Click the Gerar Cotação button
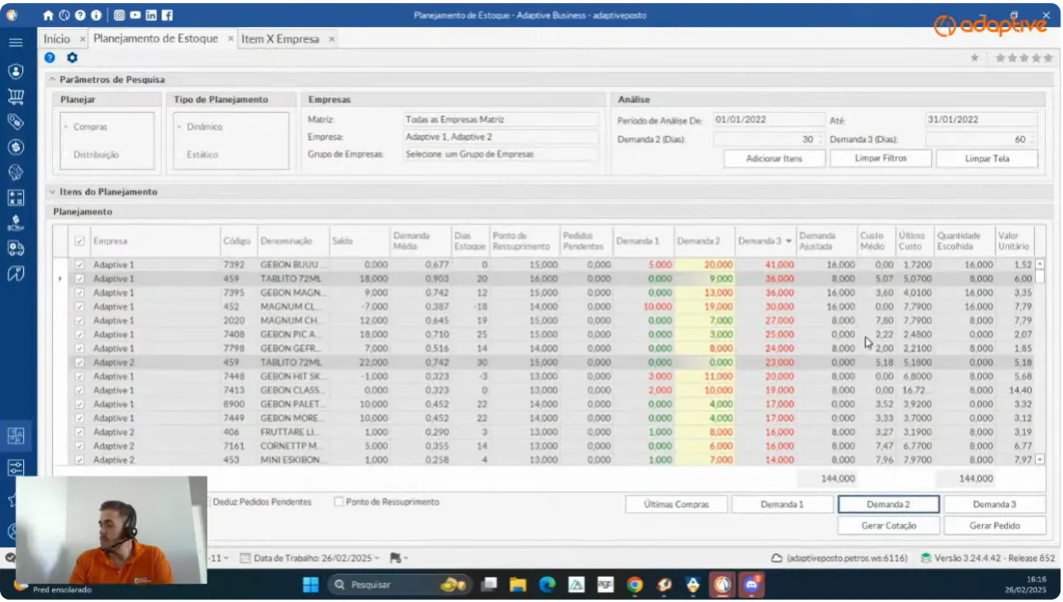This screenshot has height=602, width=1063. coord(889,526)
